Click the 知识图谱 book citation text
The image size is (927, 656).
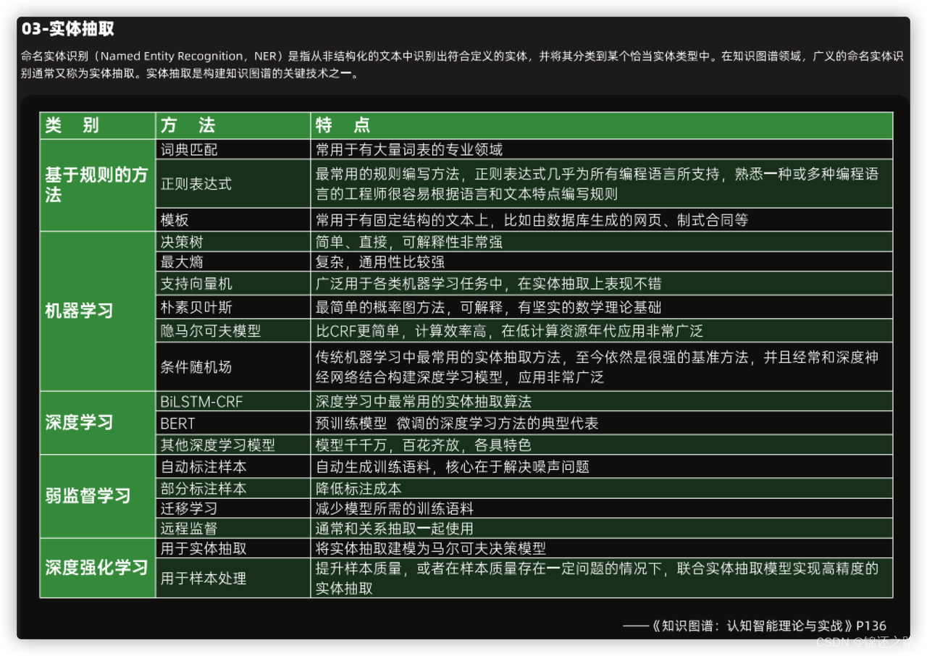pyautogui.click(x=755, y=626)
